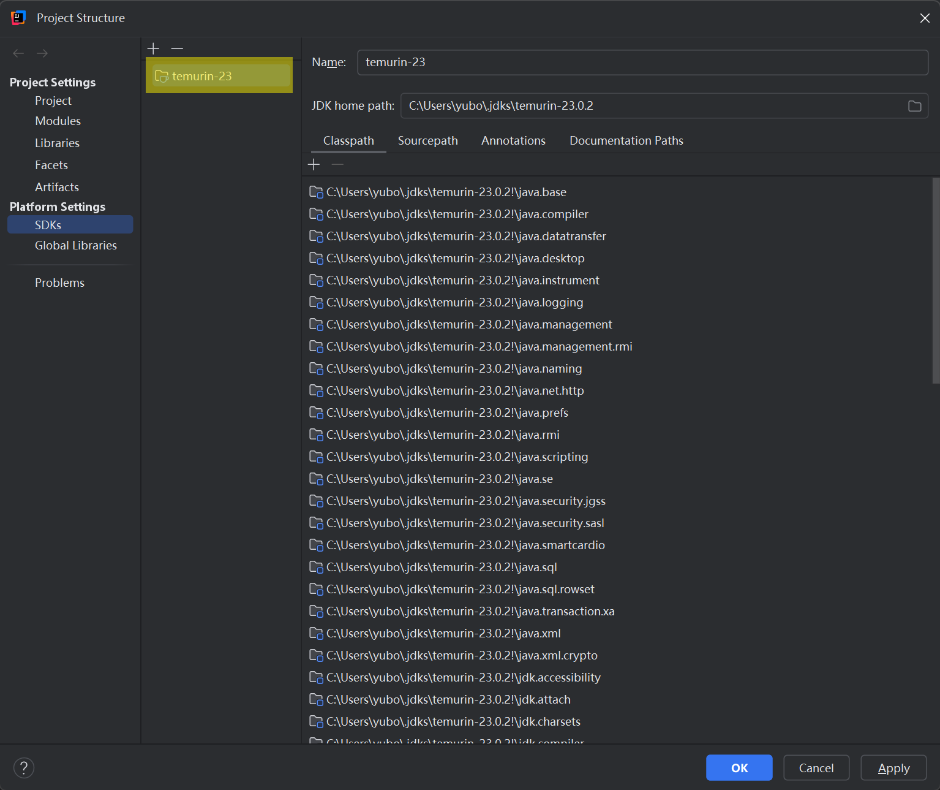Click the java.naming folder icon
940x790 pixels.
coord(316,368)
